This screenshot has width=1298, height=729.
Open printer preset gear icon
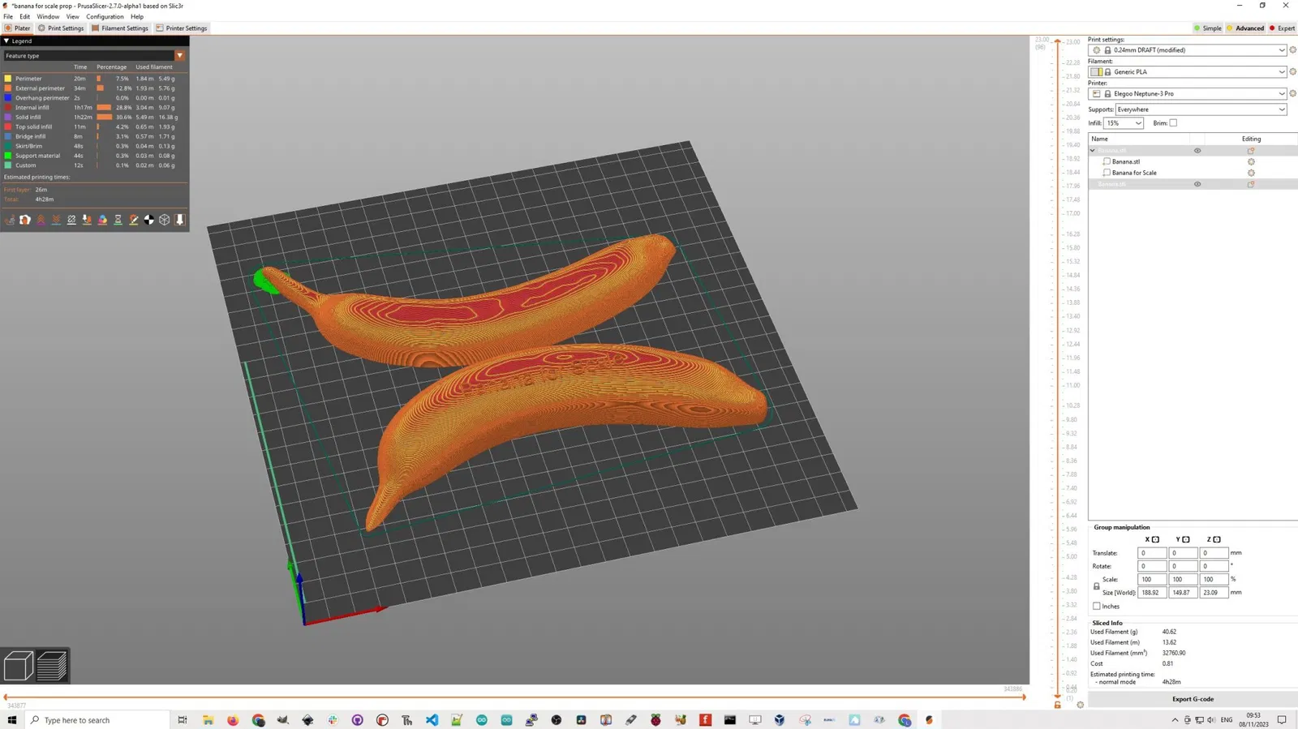coord(1292,94)
